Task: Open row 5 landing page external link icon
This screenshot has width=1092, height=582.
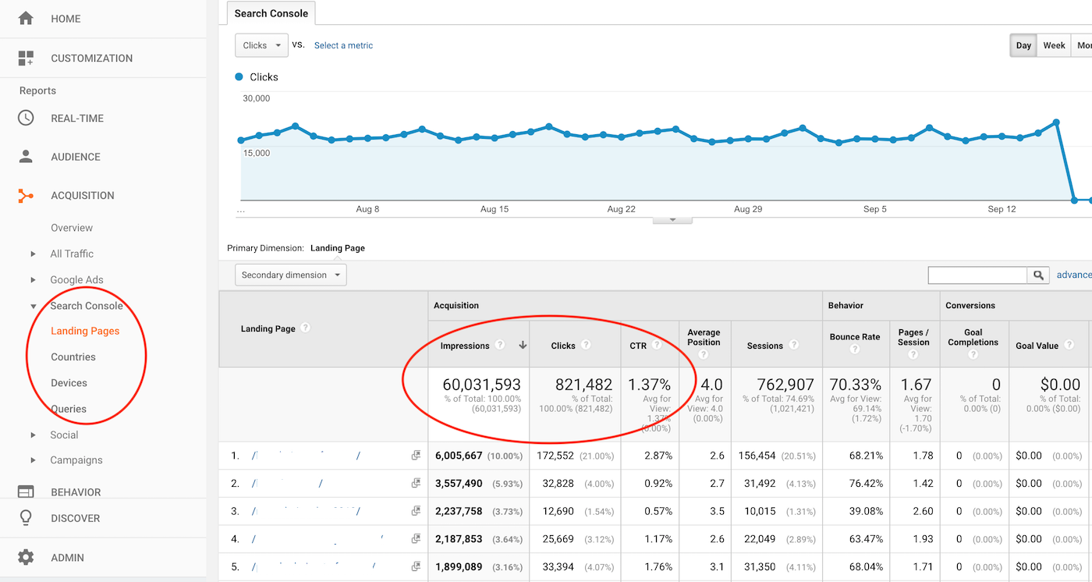Action: coord(417,566)
